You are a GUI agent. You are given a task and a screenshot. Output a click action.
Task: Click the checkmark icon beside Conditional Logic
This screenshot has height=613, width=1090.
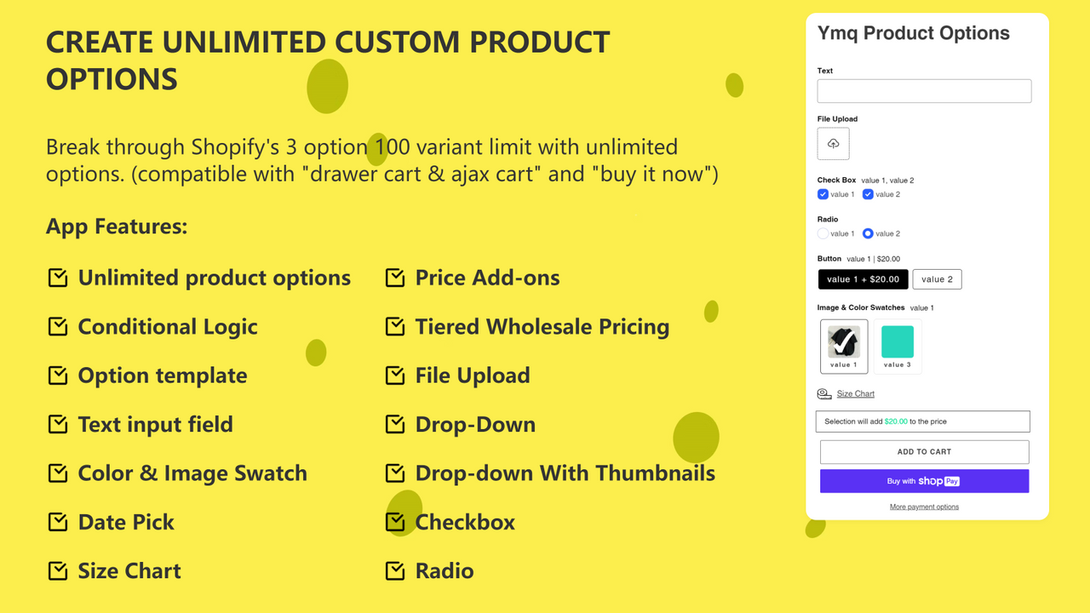[57, 326]
